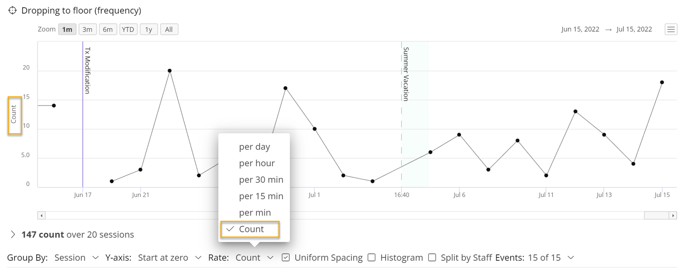678x268 pixels.
Task: Open the chart hamburger menu
Action: [671, 29]
